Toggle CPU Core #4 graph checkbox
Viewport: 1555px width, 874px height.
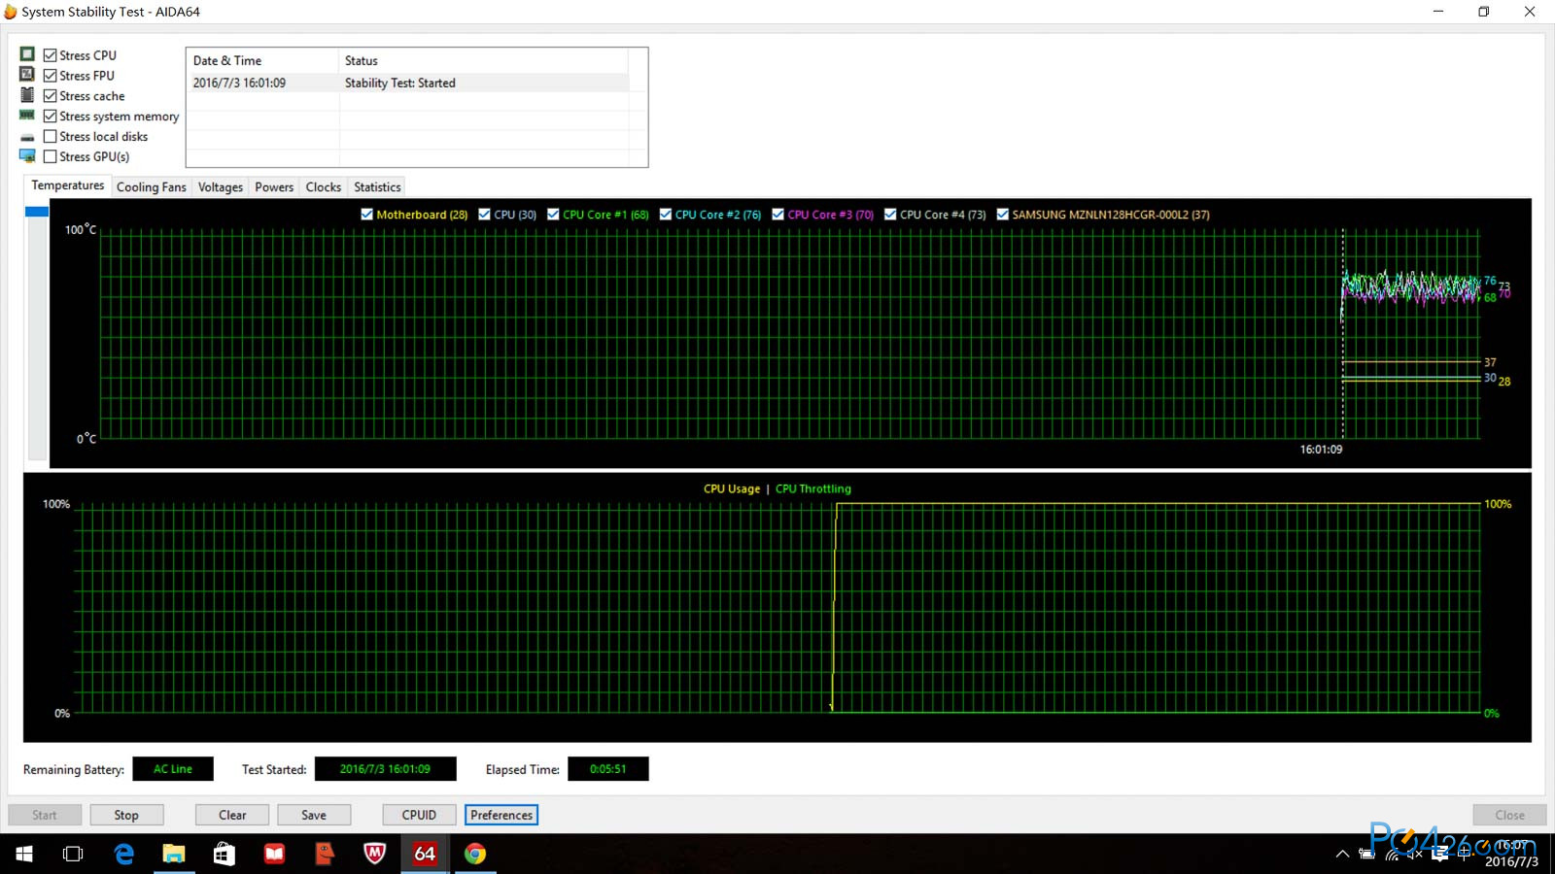(x=890, y=215)
